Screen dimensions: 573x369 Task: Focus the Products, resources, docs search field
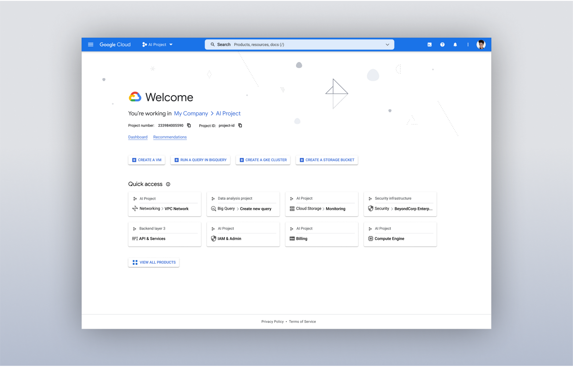coord(299,44)
